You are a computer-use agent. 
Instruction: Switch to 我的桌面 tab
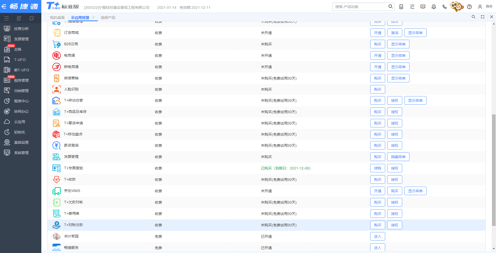57,18
